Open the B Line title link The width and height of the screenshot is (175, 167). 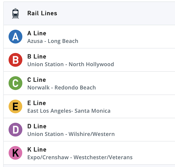[37, 57]
